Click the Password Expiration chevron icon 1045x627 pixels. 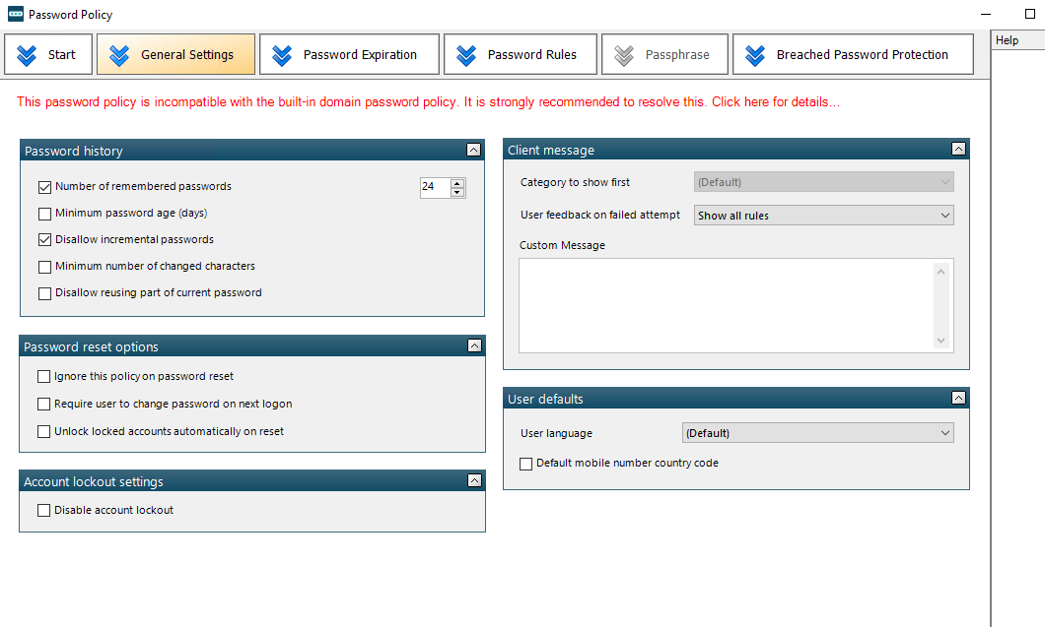[x=282, y=55]
